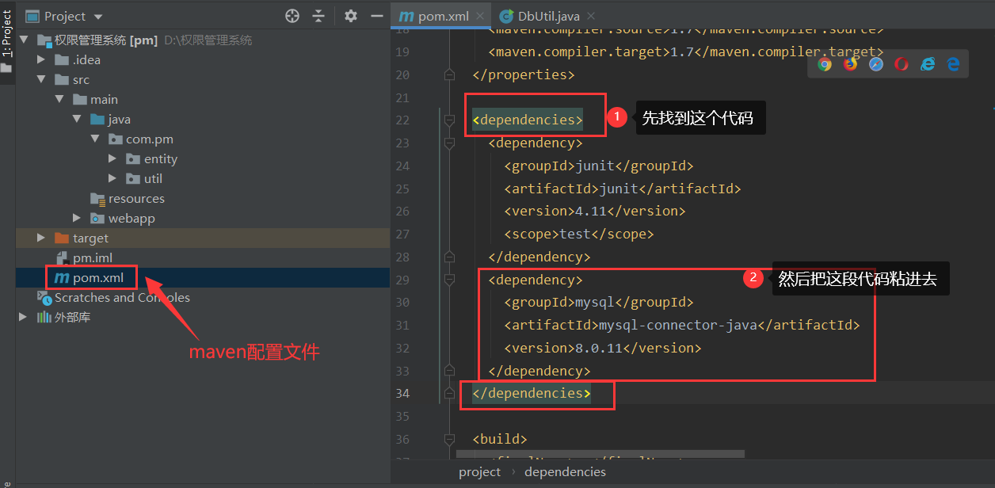
Task: Click the junit artifactId line
Action: click(623, 189)
